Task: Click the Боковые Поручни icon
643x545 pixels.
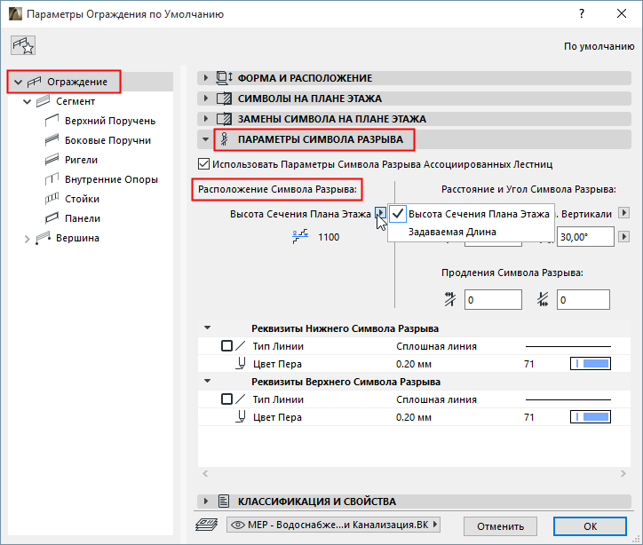Action: tap(52, 140)
